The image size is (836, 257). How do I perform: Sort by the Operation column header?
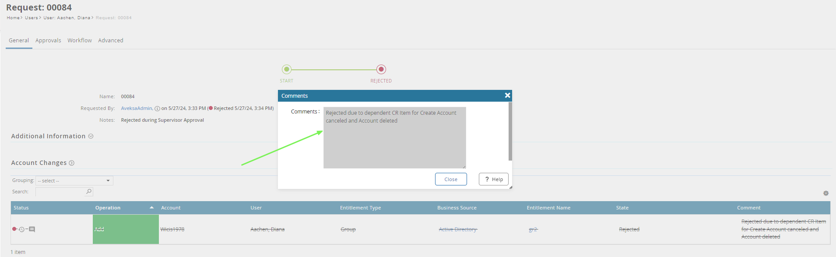(108, 208)
